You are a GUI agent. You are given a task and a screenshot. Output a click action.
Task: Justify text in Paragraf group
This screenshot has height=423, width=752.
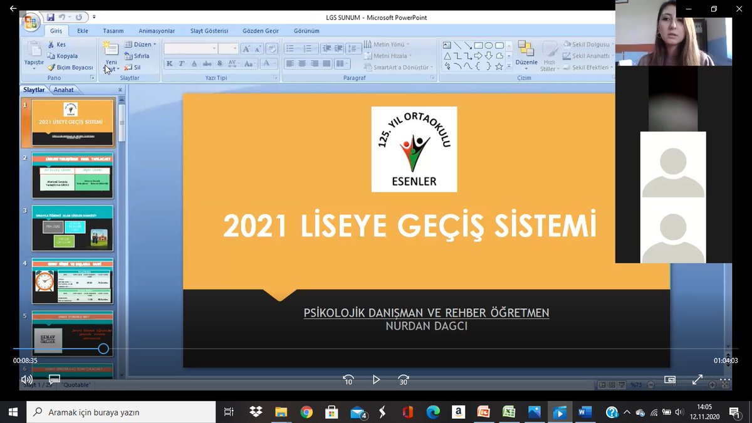(x=326, y=63)
